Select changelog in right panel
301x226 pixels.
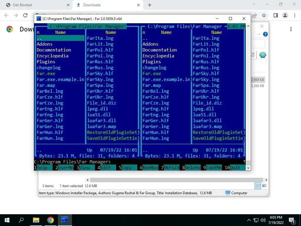[x=155, y=68]
